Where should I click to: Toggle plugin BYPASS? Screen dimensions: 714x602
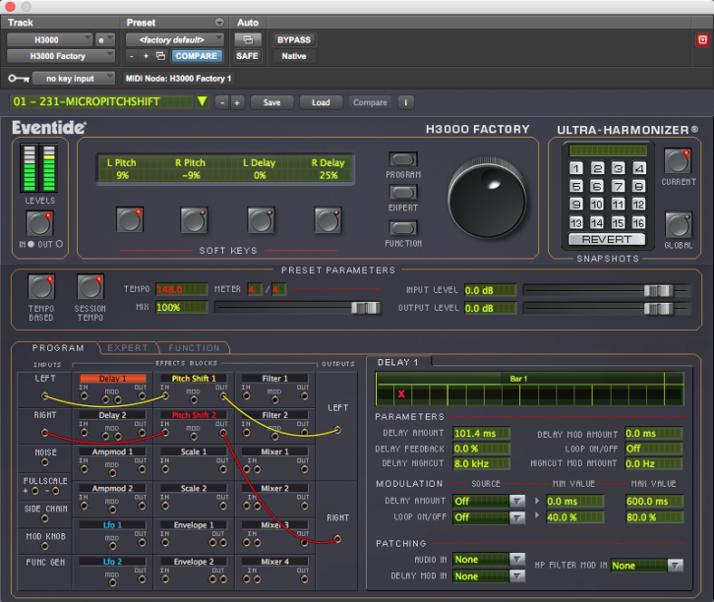pos(294,40)
